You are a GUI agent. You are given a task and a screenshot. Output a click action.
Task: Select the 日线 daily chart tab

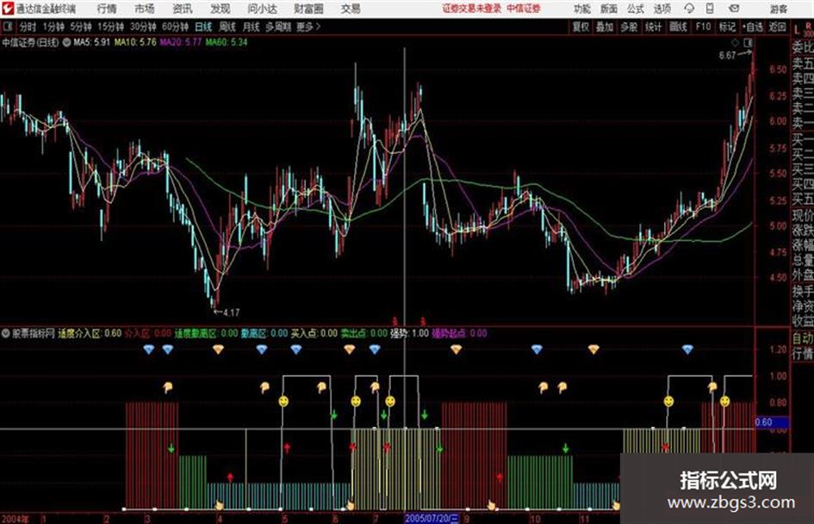click(x=203, y=27)
